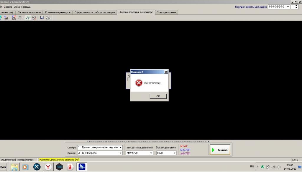
Task: Click the green tray application icon
Action: 262,167
